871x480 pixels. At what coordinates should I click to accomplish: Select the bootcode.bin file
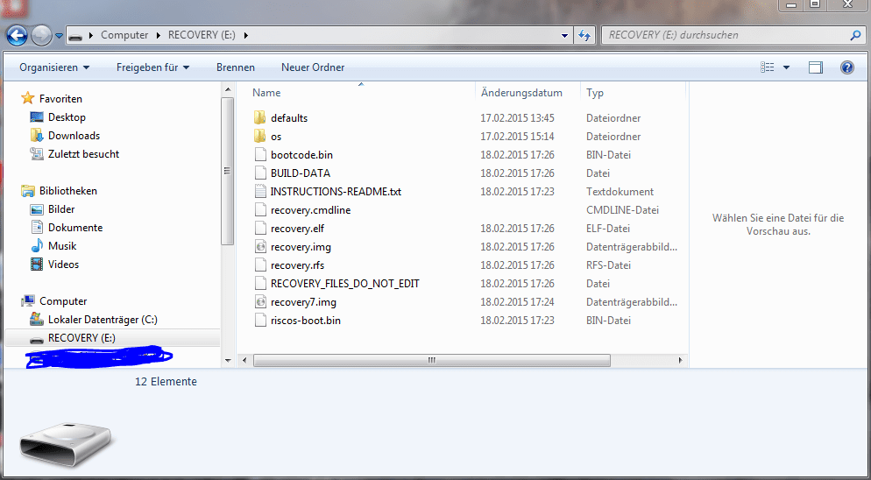(301, 155)
